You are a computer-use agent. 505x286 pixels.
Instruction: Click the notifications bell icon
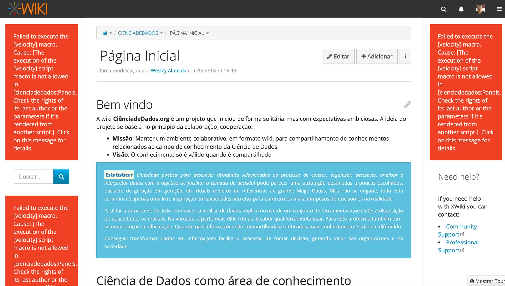point(461,9)
